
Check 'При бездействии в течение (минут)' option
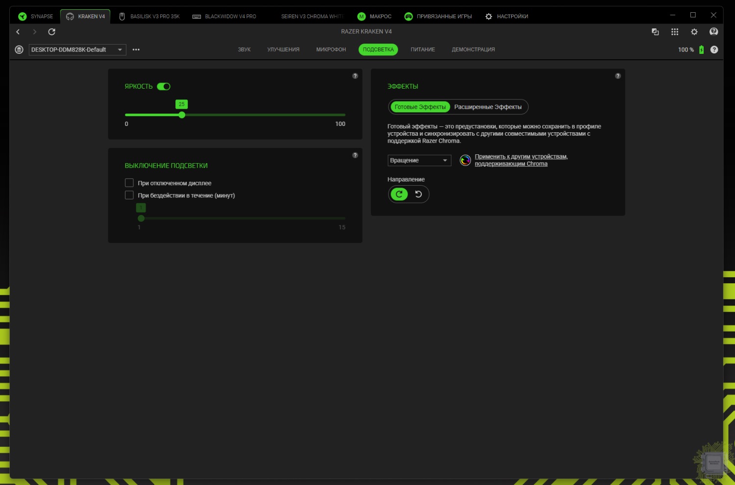pyautogui.click(x=129, y=195)
